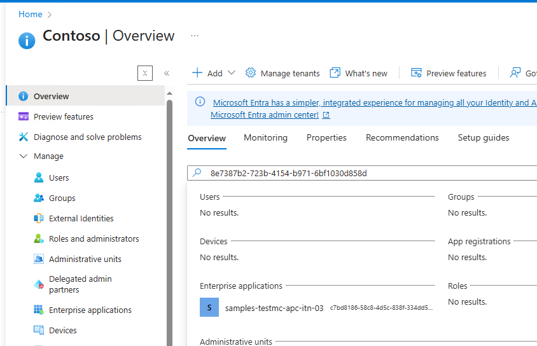Click the Groups icon in sidebar
The image size is (537, 346).
39,198
